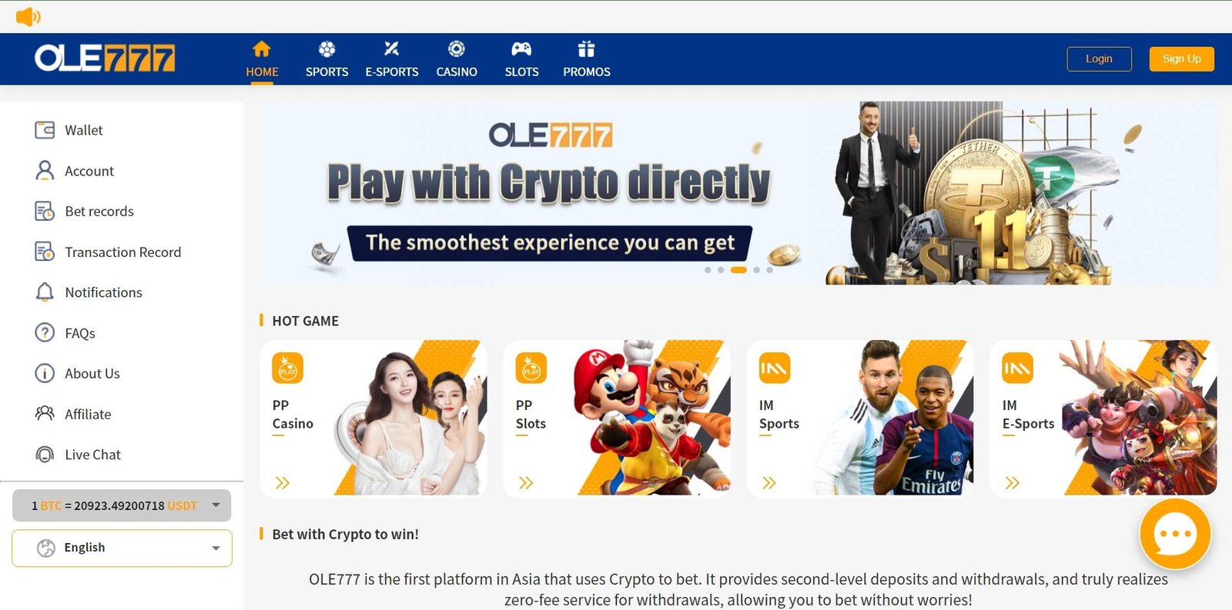The width and height of the screenshot is (1232, 610).
Task: Open Transaction Record in sidebar
Action: [123, 252]
